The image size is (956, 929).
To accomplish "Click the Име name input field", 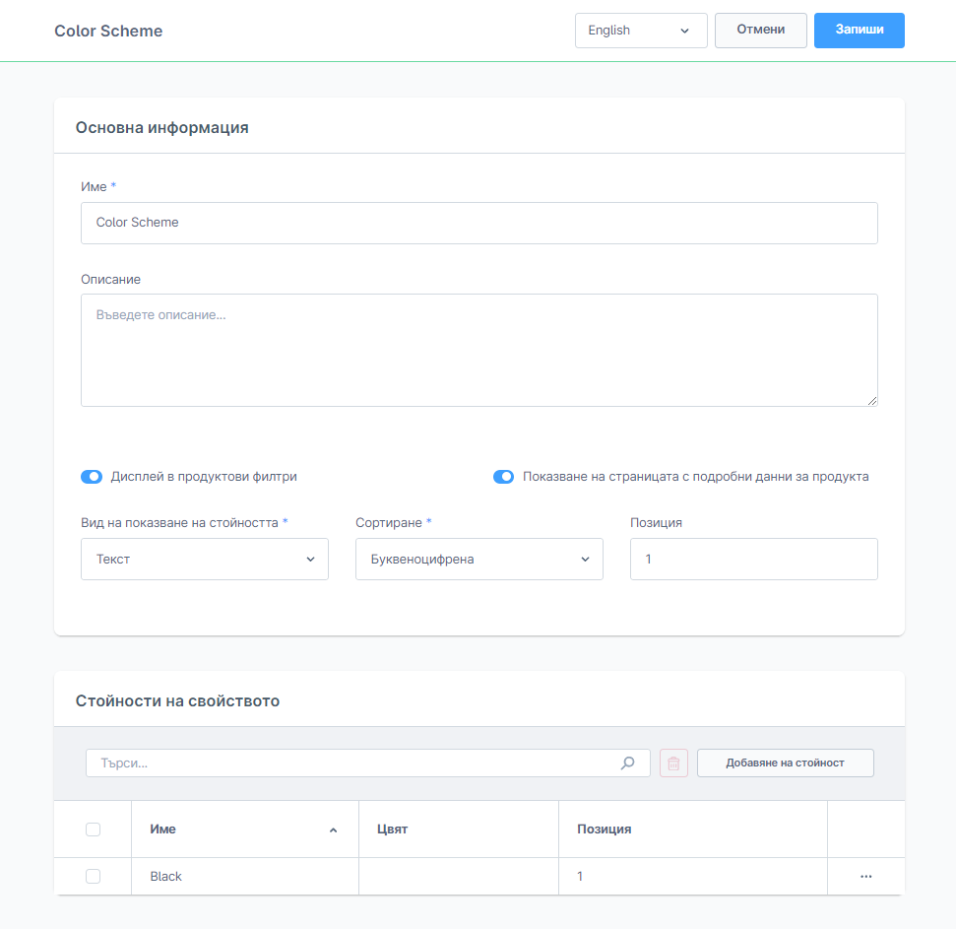I will coord(478,223).
